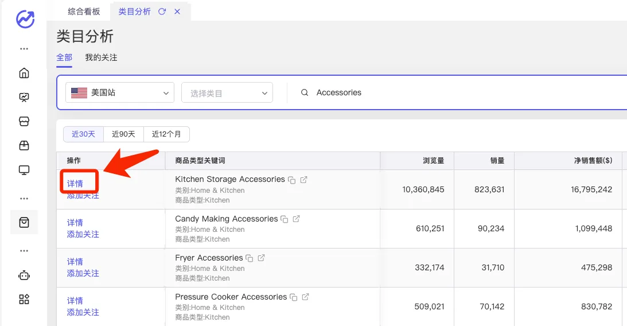Screen dimensions: 627x326
Task: Click the Kitchen Storage Accessories title
Action: (x=230, y=179)
